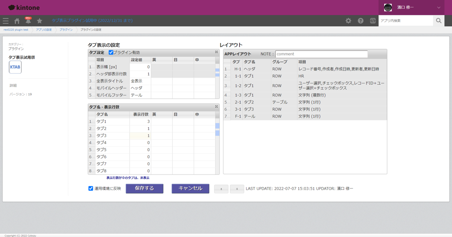Click the モバイルヘッダー row label
Screen dimensions: 452x237
click(111, 88)
